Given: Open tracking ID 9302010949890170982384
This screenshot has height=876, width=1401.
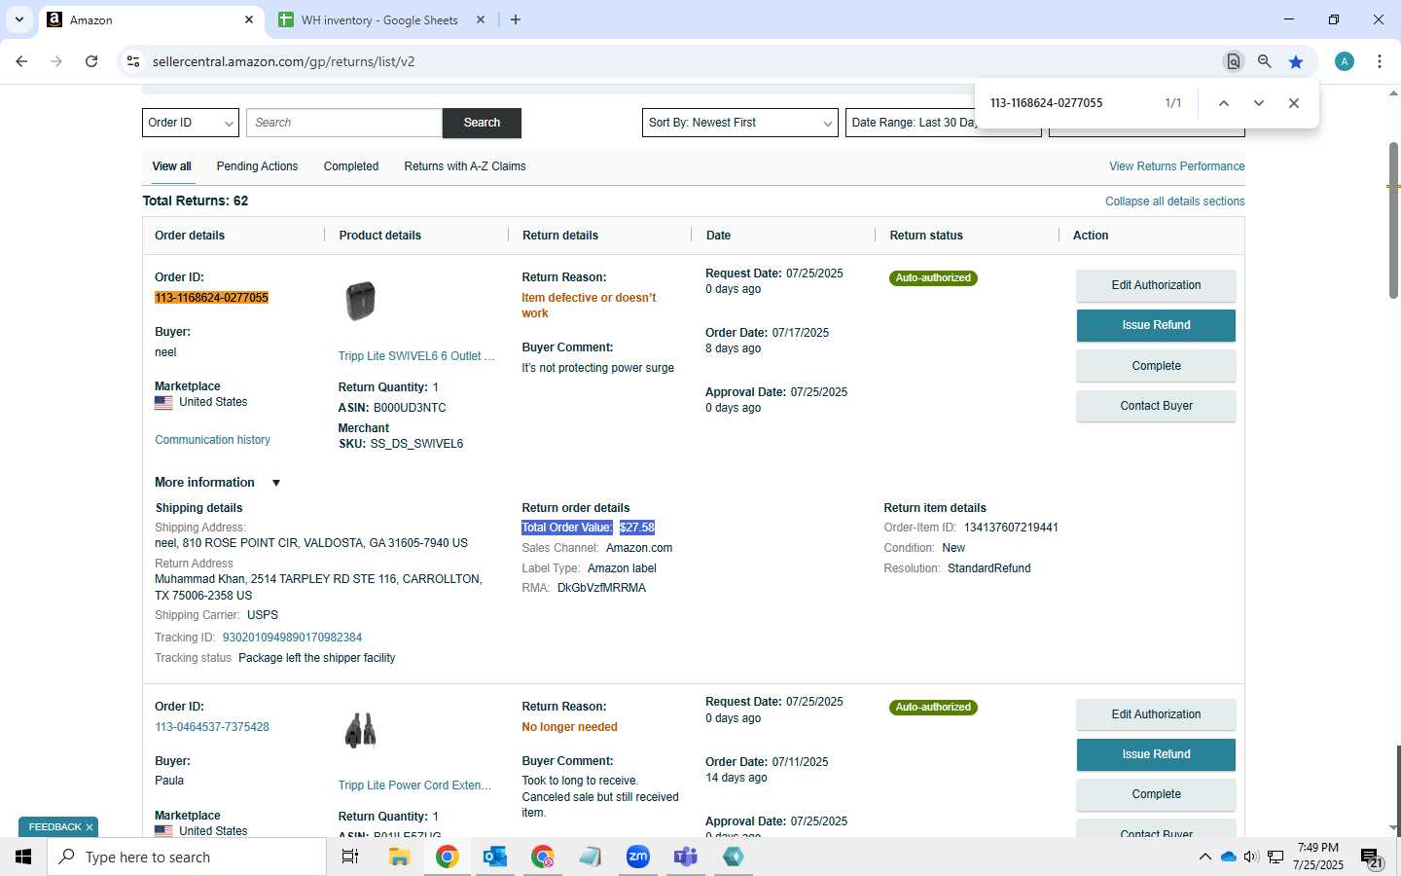Looking at the screenshot, I should click(x=292, y=638).
